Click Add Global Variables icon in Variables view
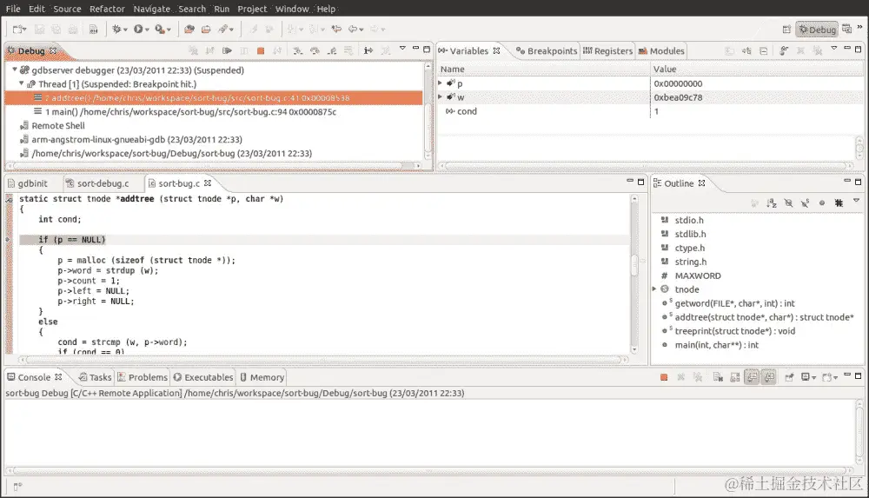Image resolution: width=869 pixels, height=498 pixels. click(784, 50)
